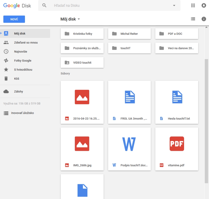The width and height of the screenshot is (209, 199).
Task: Click the magnifier search icon
Action: (44, 5)
